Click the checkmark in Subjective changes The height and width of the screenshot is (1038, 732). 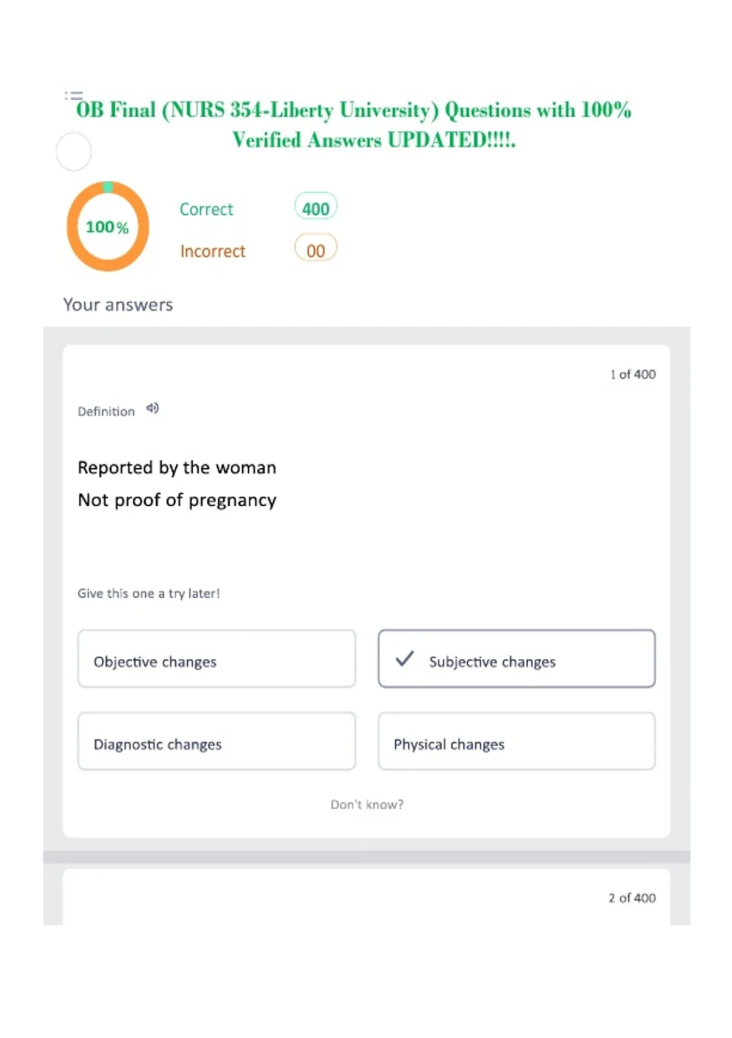pos(404,659)
